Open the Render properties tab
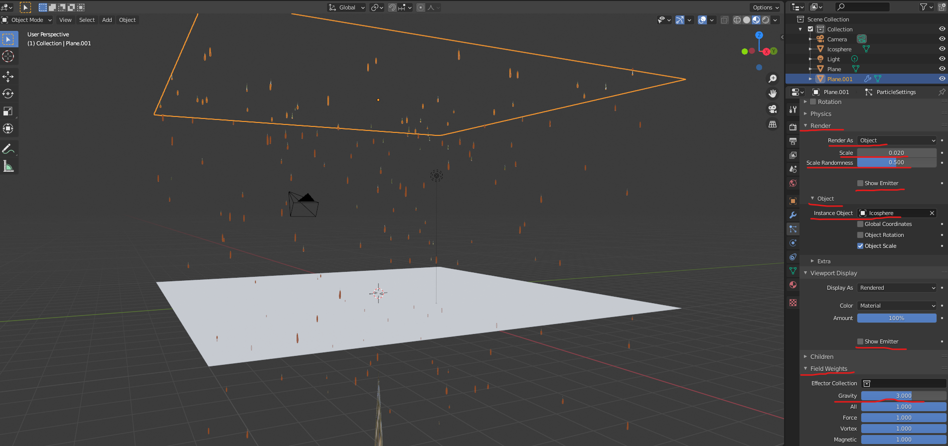 click(x=793, y=127)
